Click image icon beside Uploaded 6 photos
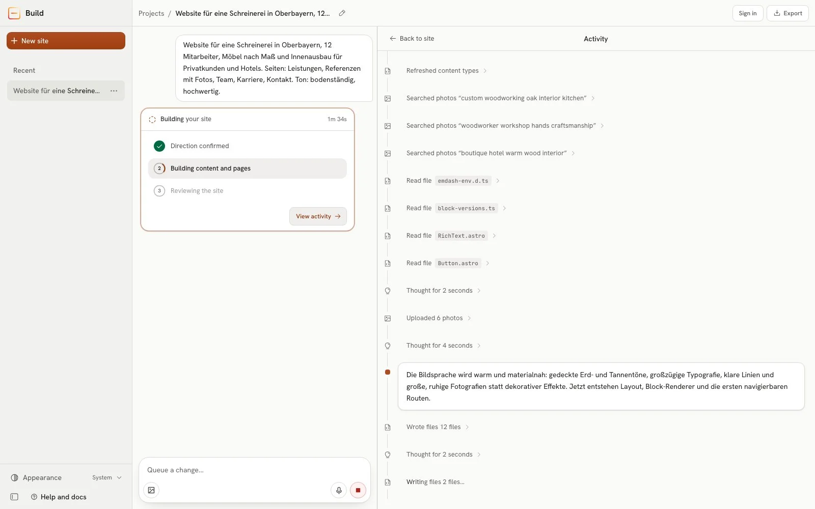 (x=388, y=318)
